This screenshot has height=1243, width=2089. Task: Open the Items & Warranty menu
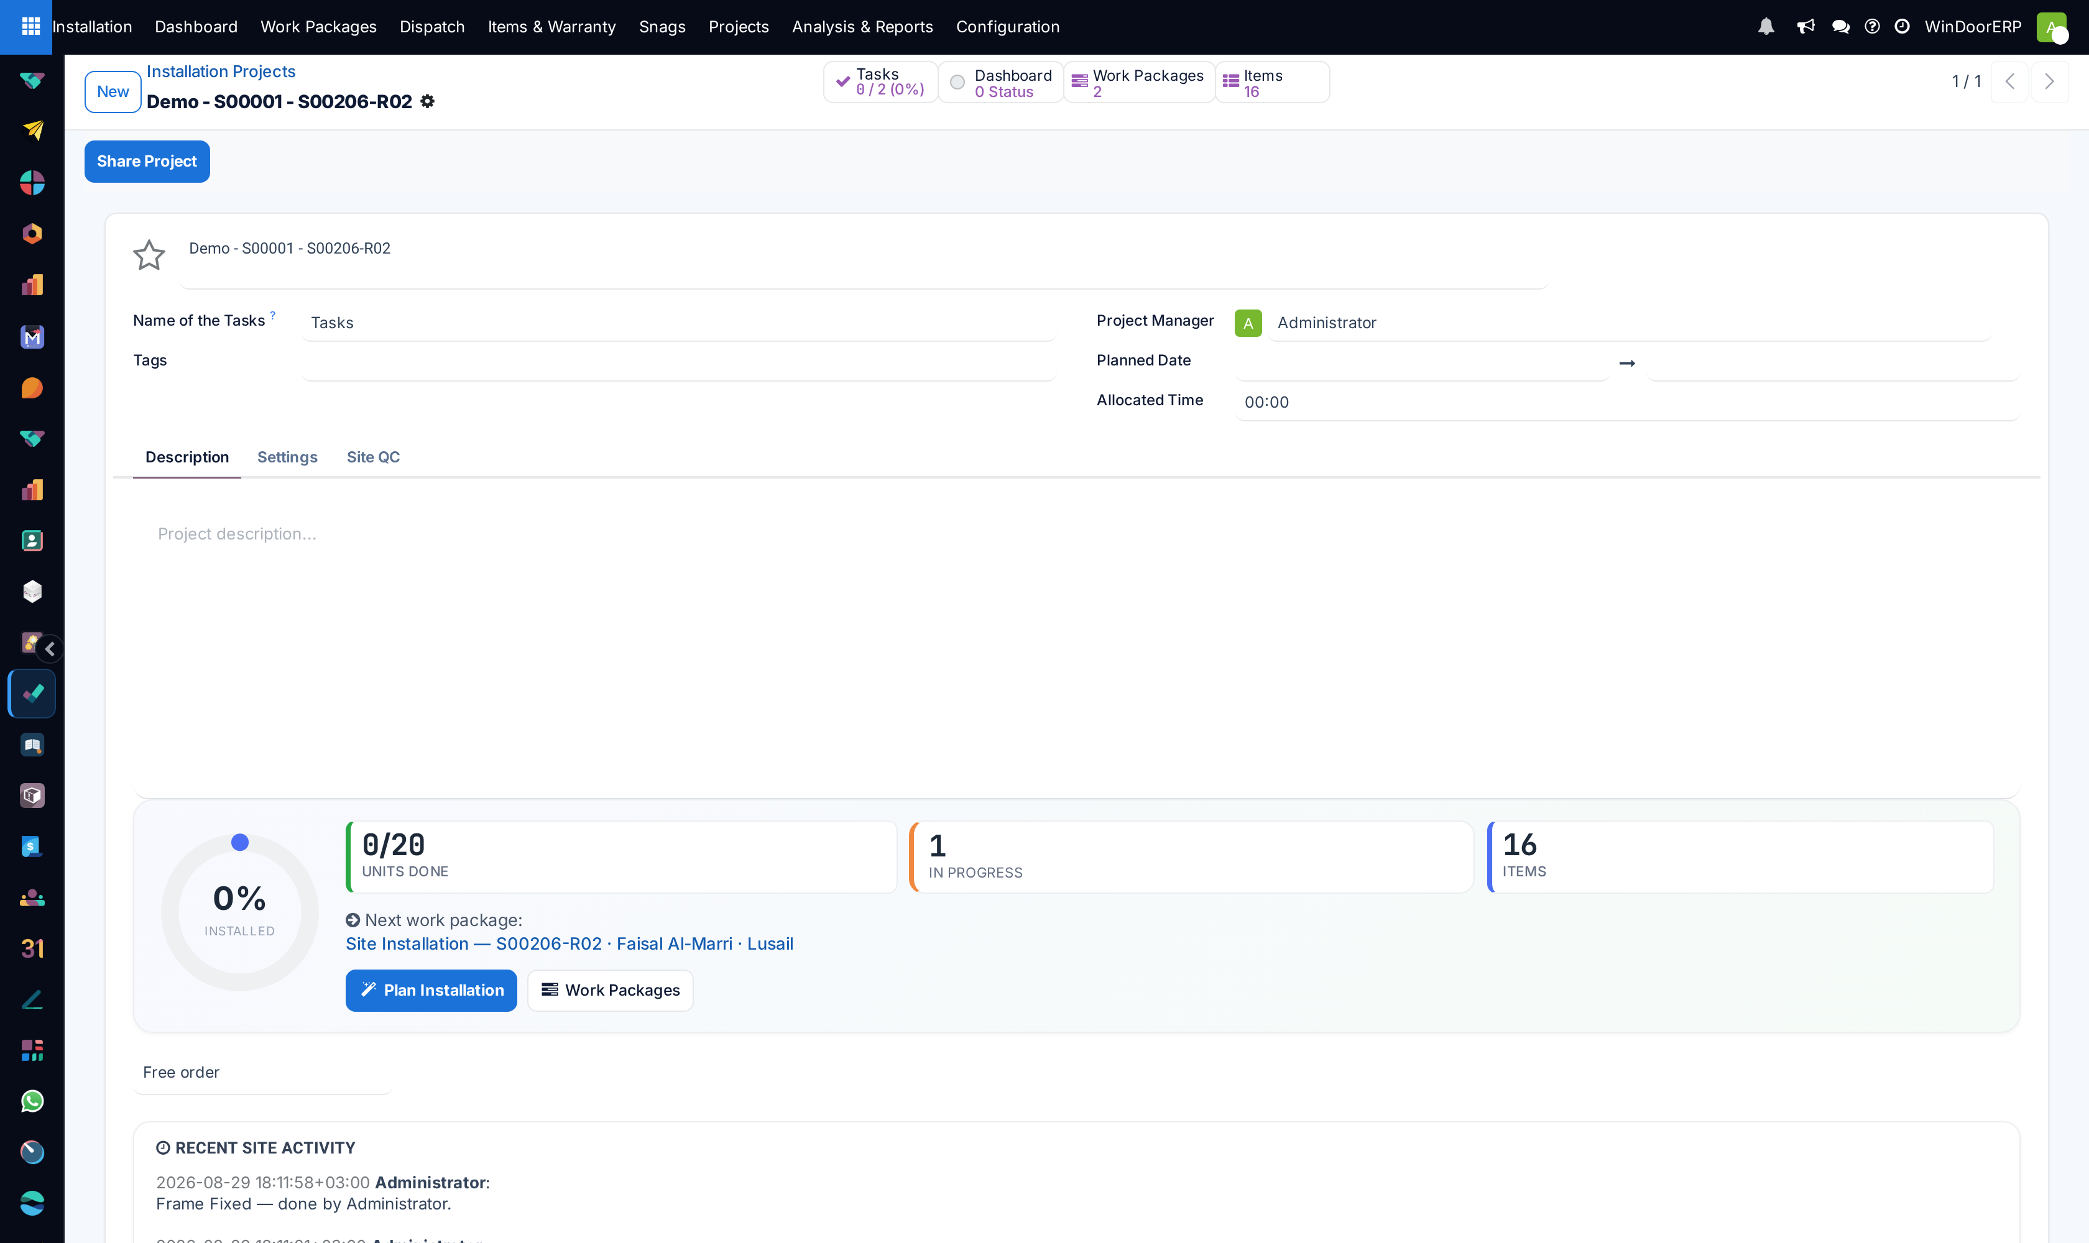tap(551, 27)
